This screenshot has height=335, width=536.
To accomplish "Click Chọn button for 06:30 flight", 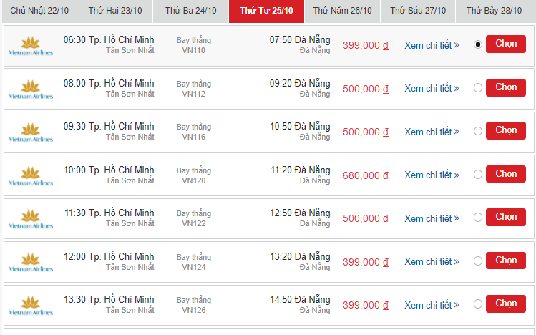I will (x=506, y=44).
